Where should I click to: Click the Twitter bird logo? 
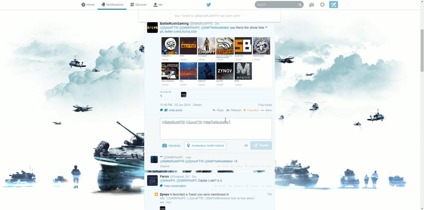(x=209, y=5)
